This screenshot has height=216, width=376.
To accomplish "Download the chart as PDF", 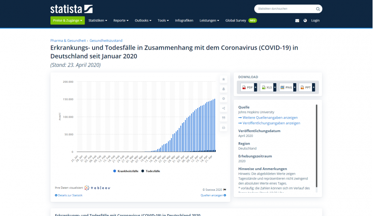I will pos(248,87).
